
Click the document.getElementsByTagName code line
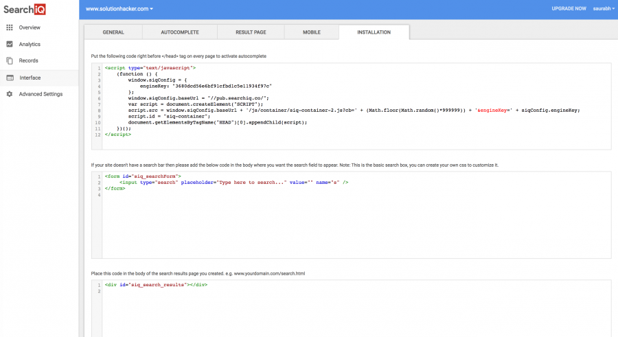[217, 123]
